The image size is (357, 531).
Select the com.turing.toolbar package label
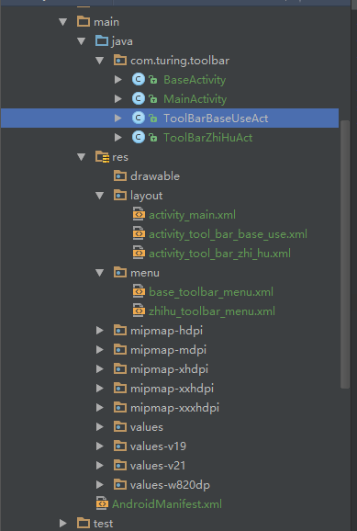coord(180,61)
